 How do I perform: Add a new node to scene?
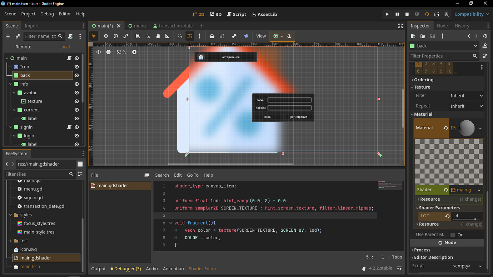[x=8, y=36]
